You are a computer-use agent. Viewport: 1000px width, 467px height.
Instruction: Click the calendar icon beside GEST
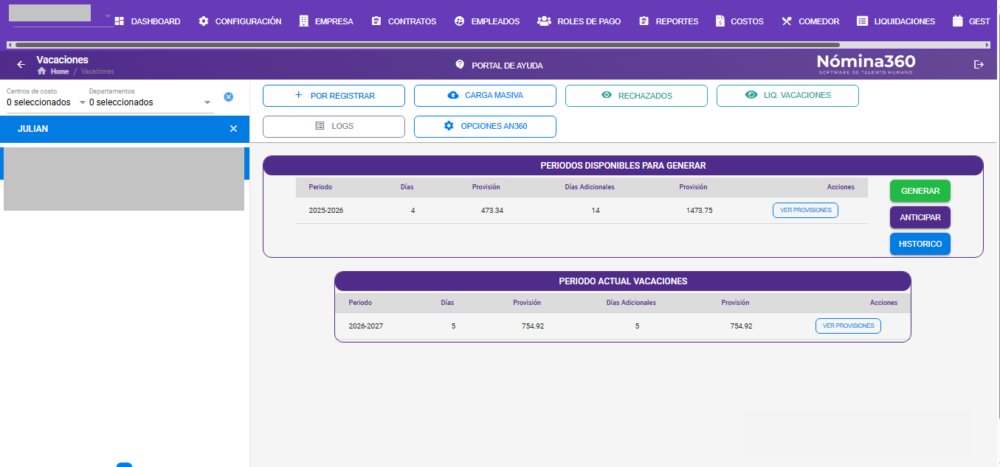coord(958,21)
